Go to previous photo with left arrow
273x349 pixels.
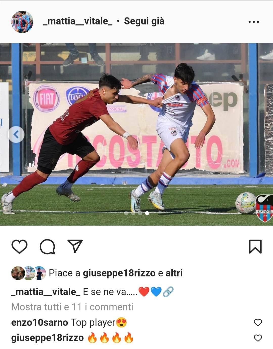[16, 134]
